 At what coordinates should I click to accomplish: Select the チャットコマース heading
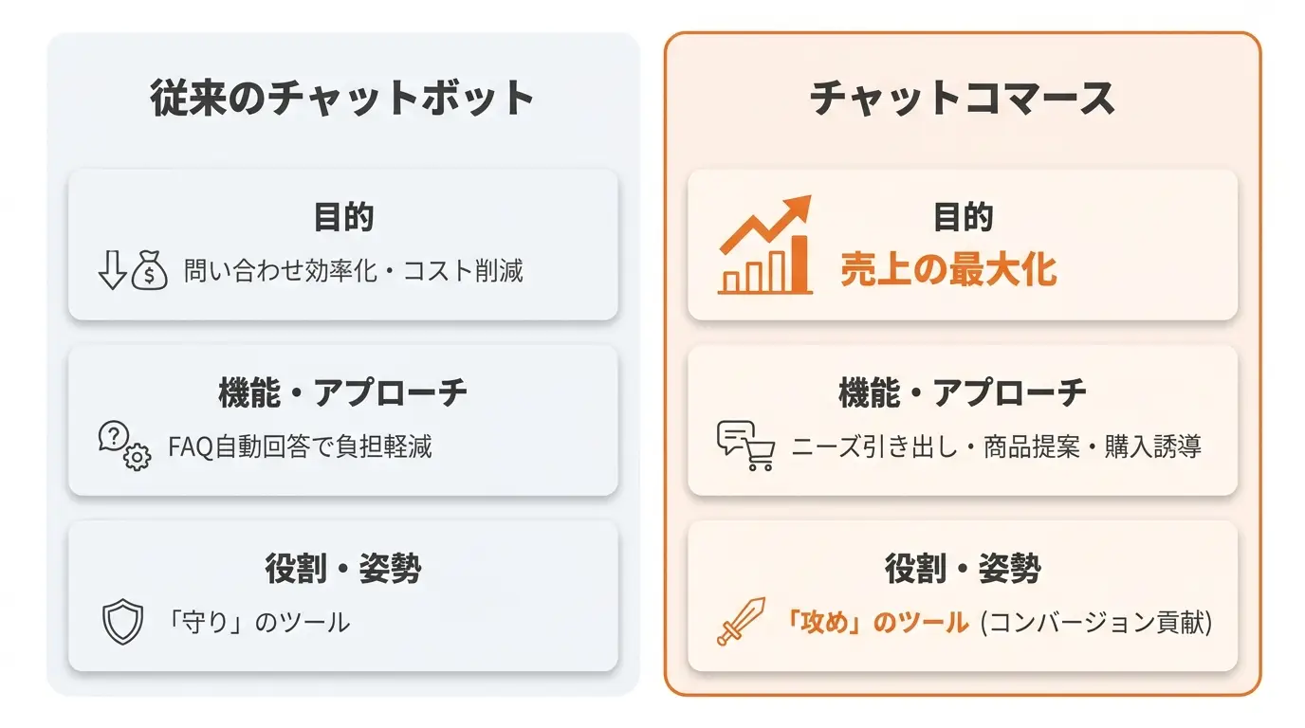[963, 98]
